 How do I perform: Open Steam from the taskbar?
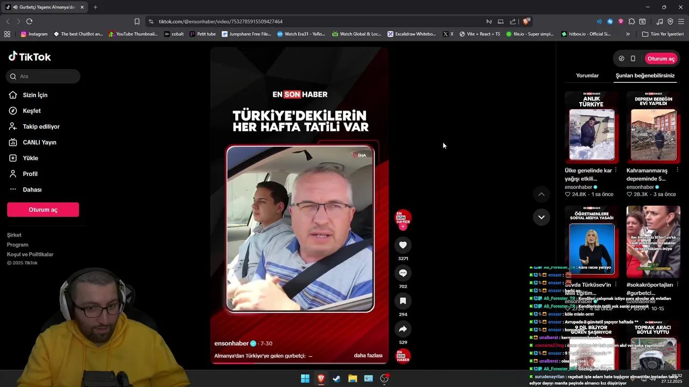tap(336, 378)
